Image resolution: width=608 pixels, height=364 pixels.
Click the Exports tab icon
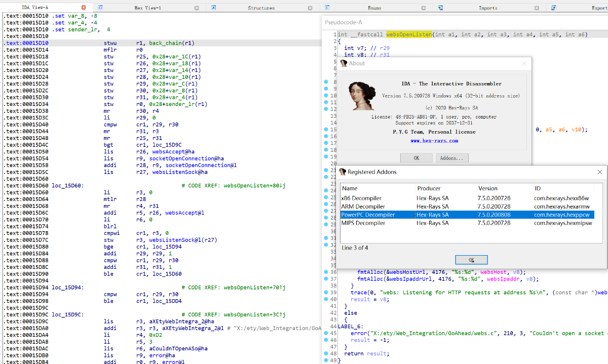click(x=554, y=8)
